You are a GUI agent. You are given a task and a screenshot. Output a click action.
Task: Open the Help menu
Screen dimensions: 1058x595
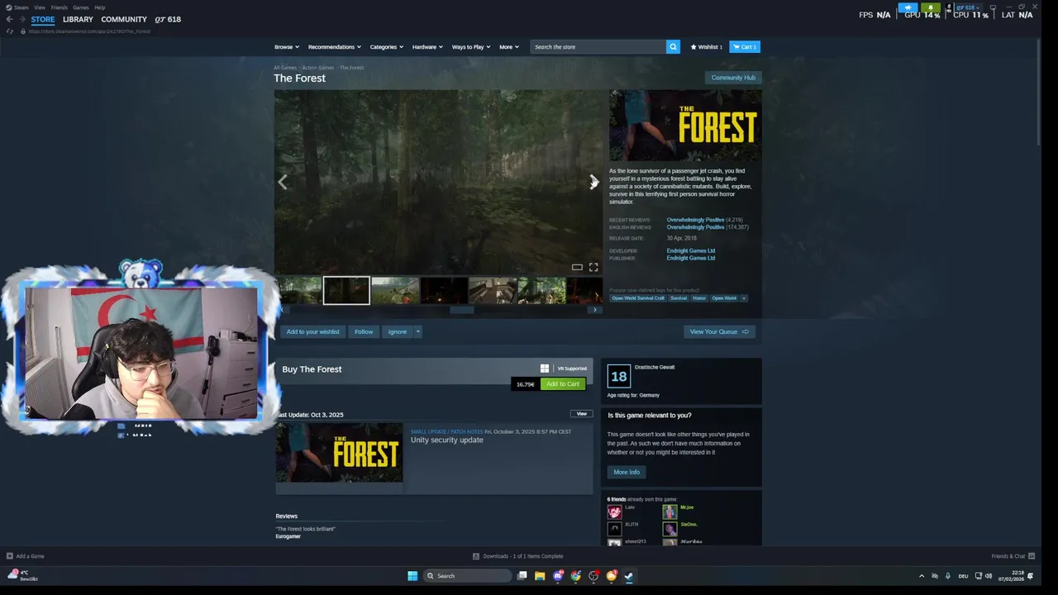100,7
